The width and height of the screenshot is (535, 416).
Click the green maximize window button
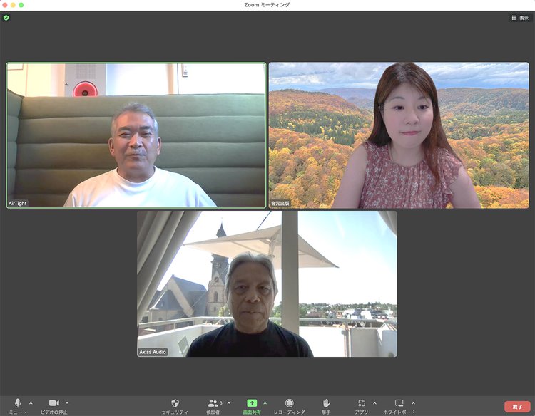[21, 5]
